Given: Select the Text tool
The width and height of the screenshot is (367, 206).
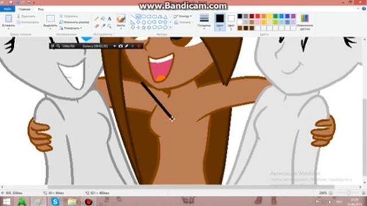Looking at the screenshot, I should point(110,19).
